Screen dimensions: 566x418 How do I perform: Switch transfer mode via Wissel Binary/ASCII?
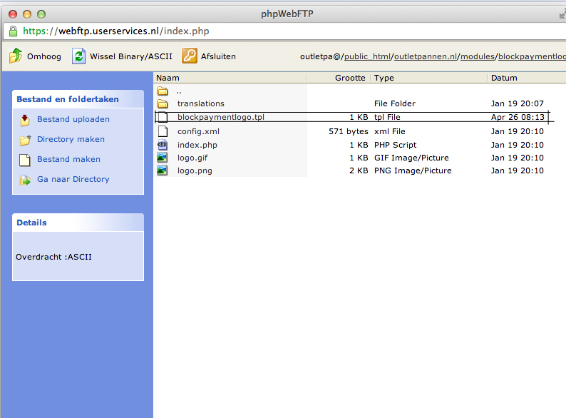[x=122, y=56]
